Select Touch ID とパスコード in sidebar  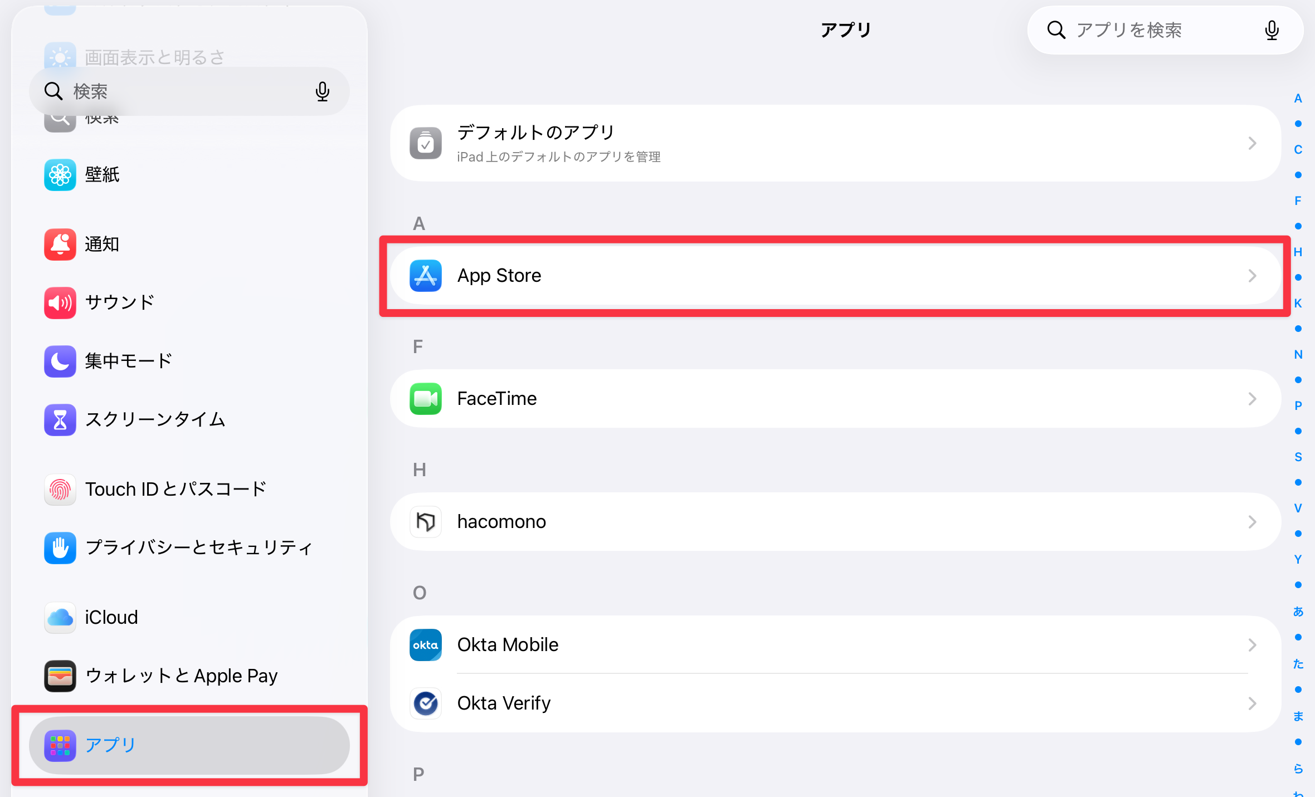point(189,490)
